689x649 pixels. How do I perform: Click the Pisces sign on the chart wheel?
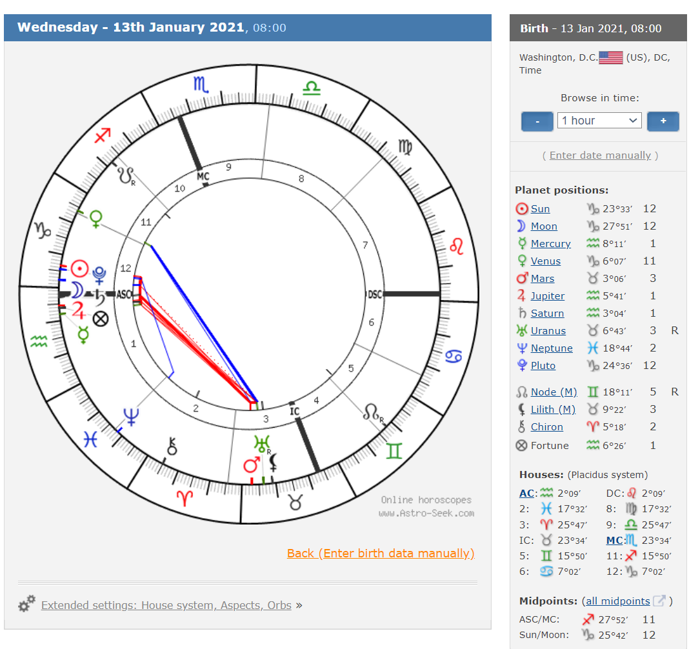(x=90, y=439)
